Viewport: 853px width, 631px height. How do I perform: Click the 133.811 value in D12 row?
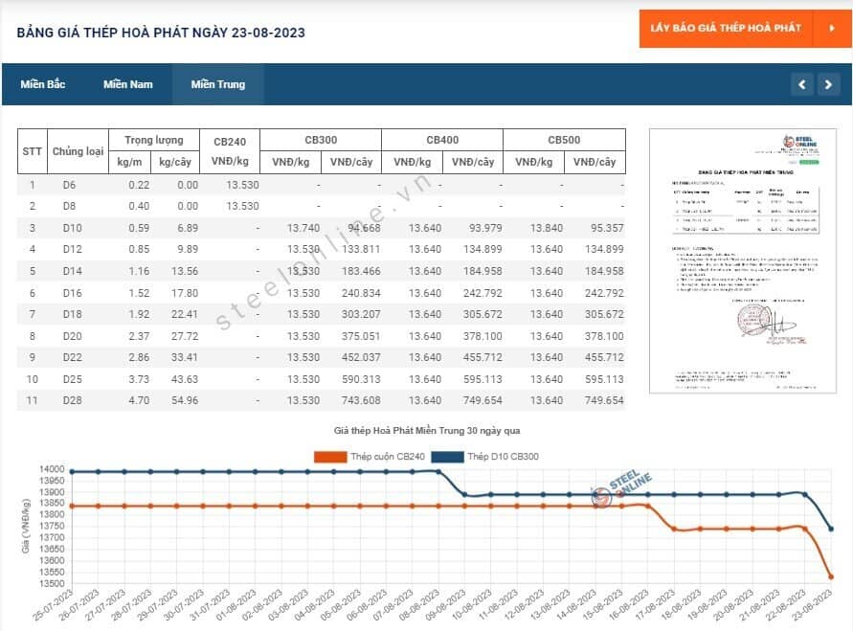(x=361, y=249)
